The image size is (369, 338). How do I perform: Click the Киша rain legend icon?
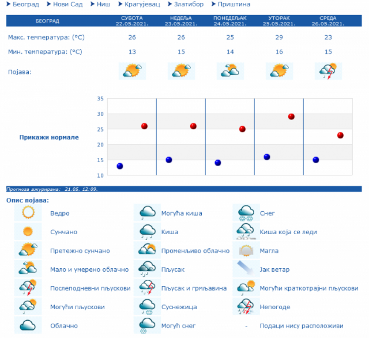147,232
